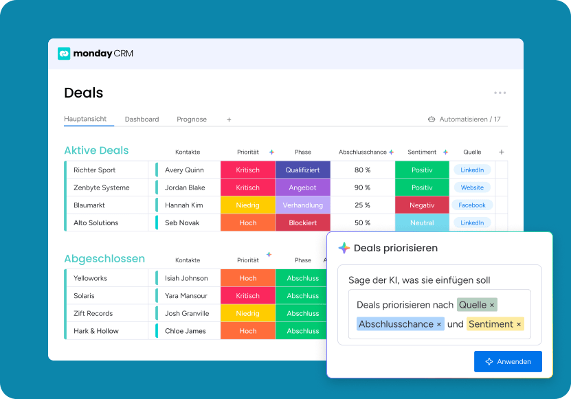
Task: Remove the Quelle tag from the prompt
Action: tap(492, 306)
